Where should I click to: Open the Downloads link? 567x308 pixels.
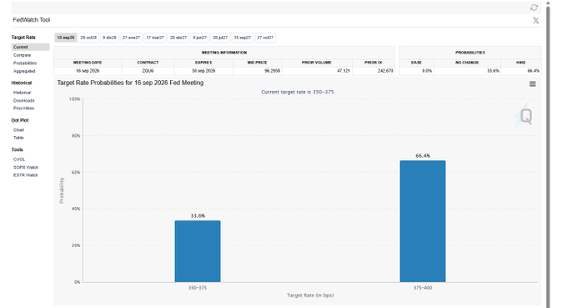coord(24,101)
